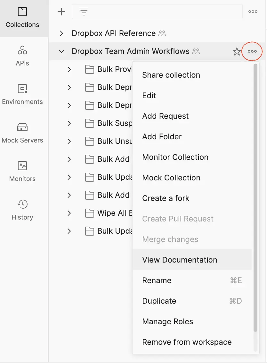Screen dimensions: 267x364
Task: Choose Rename in the context menu
Action: pyautogui.click(x=192, y=281)
